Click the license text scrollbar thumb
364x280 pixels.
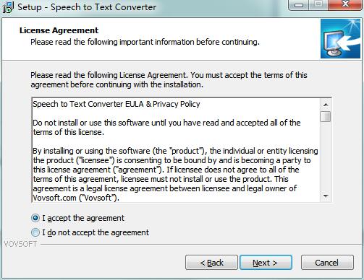[x=326, y=117]
